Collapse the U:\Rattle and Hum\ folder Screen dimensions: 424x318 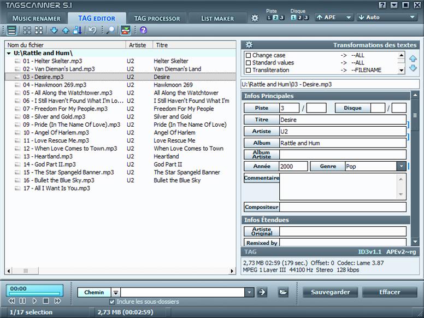[9, 53]
